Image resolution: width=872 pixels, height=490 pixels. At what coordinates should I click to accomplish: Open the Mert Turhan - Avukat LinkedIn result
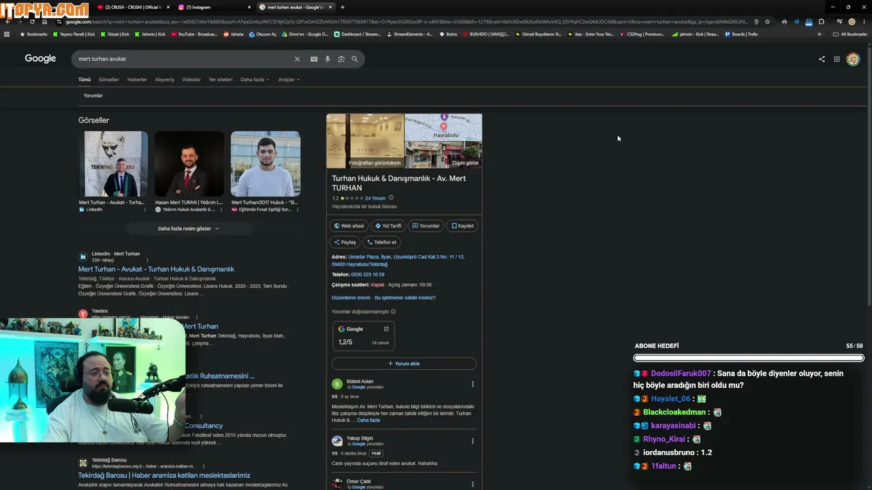pos(156,269)
